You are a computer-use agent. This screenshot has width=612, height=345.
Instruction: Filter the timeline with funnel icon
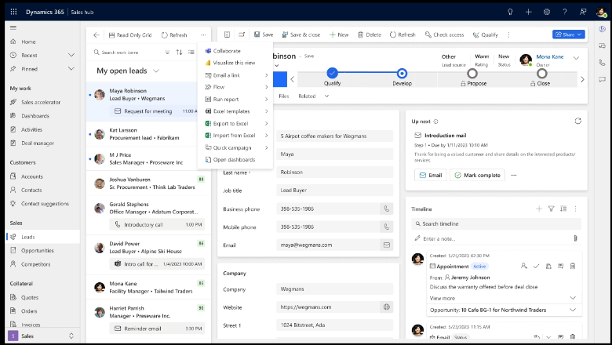[551, 209]
